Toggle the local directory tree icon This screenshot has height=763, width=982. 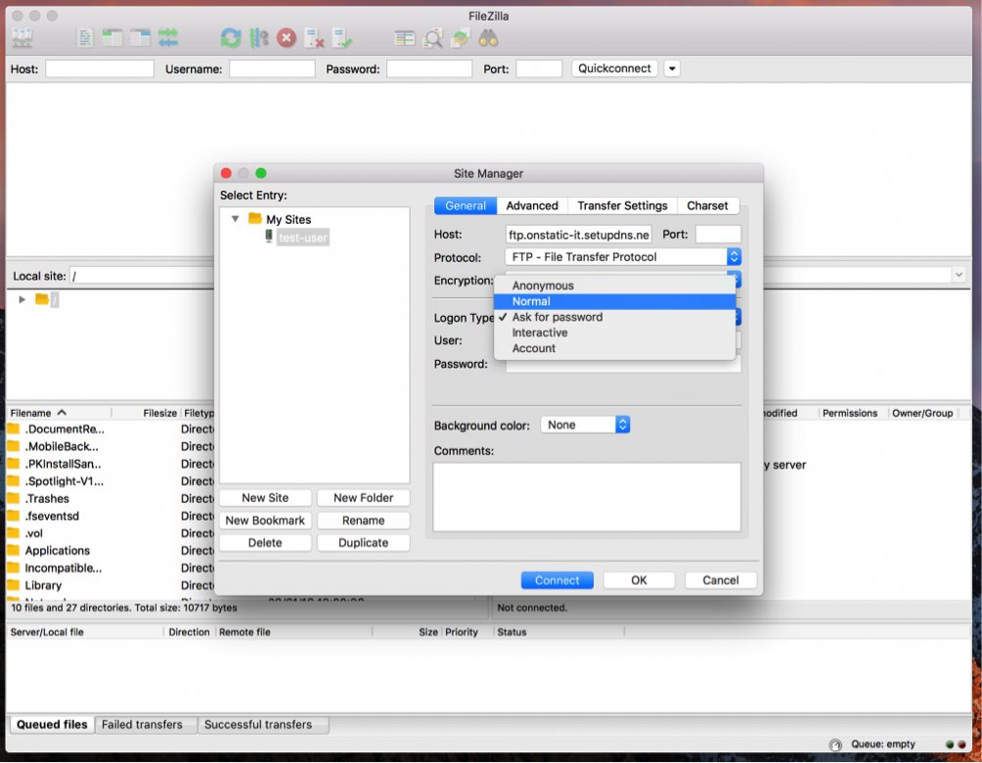(112, 39)
